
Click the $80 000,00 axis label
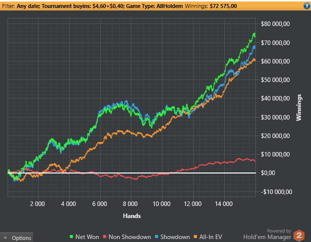pyautogui.click(x=275, y=24)
